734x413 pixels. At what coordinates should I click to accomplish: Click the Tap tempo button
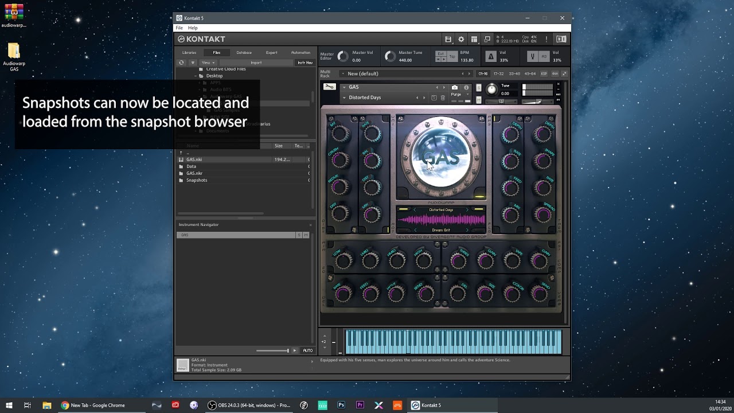pos(452,56)
